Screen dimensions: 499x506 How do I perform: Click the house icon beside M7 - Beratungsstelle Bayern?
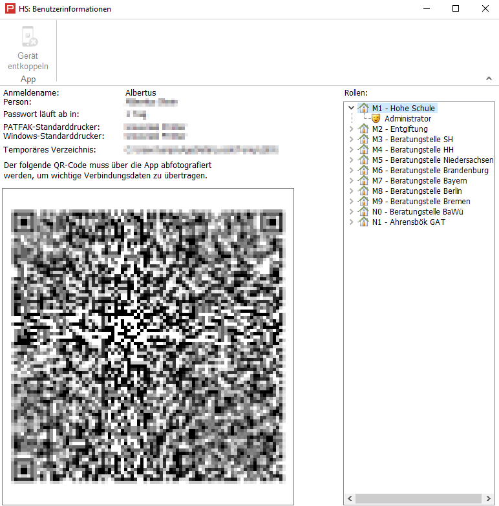[x=363, y=181]
